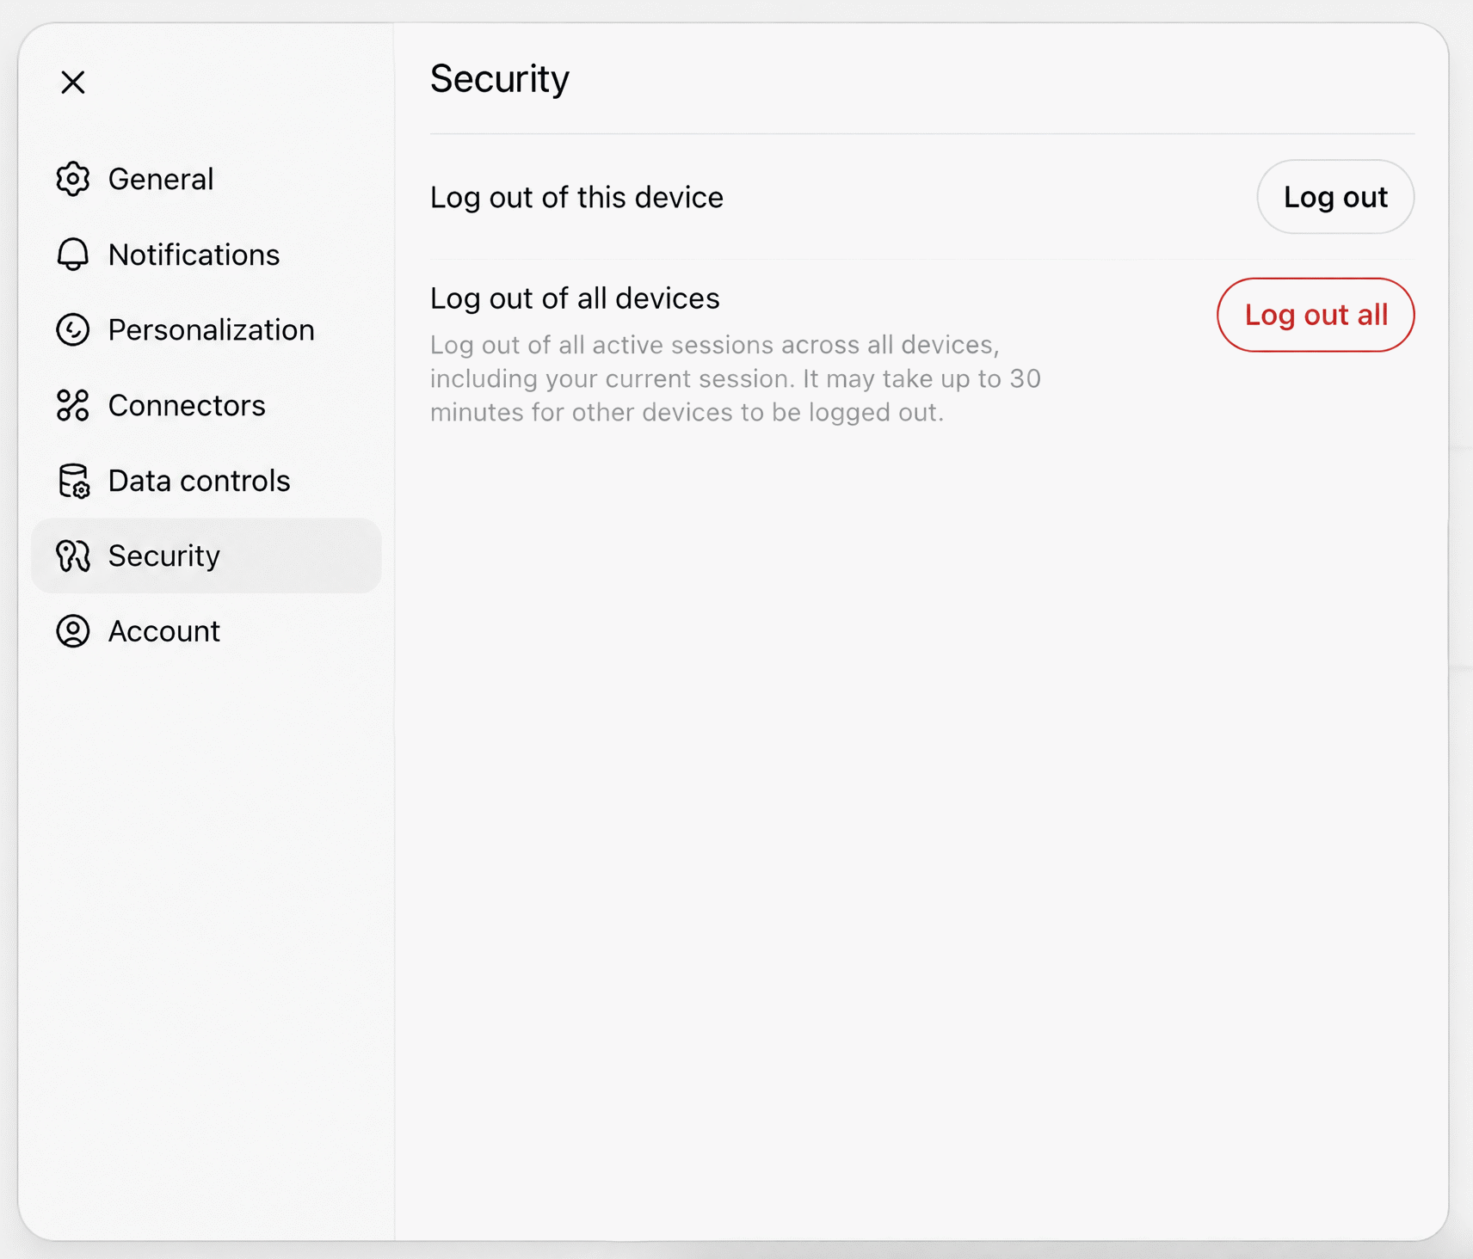Click the General gear icon
The image size is (1473, 1259).
coord(73,179)
